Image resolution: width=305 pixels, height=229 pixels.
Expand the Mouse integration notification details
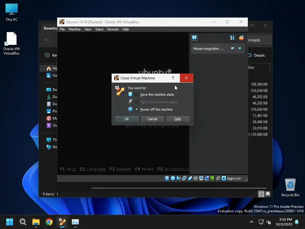232,48
